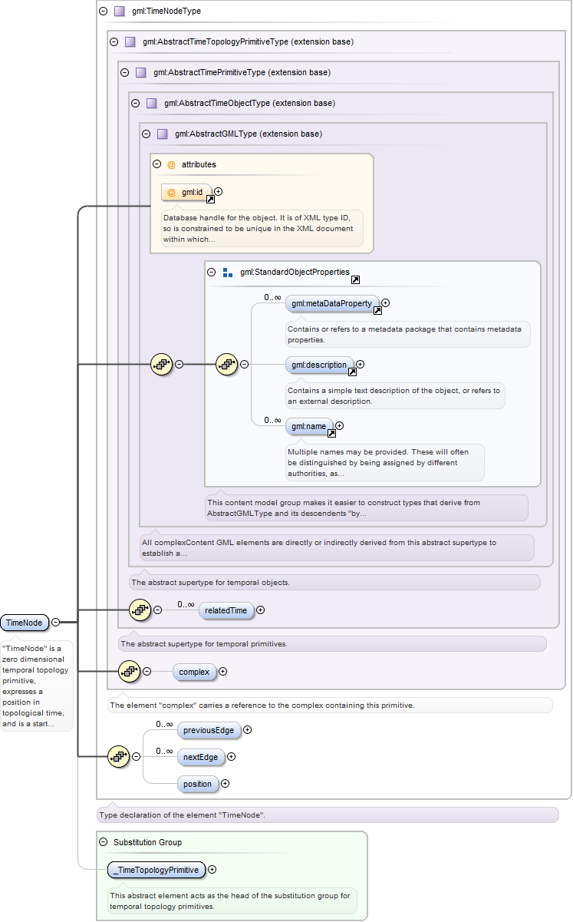This screenshot has width=573, height=922.
Task: Select the position element
Action: point(197,784)
